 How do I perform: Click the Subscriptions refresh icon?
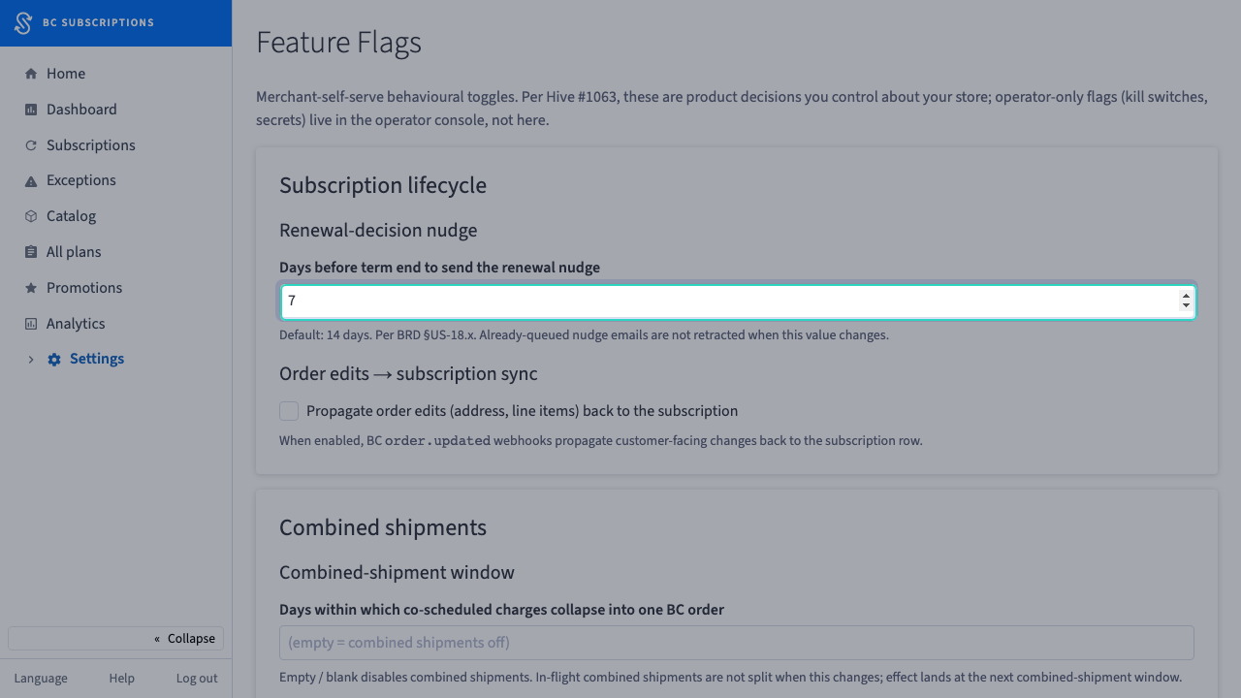pyautogui.click(x=31, y=145)
